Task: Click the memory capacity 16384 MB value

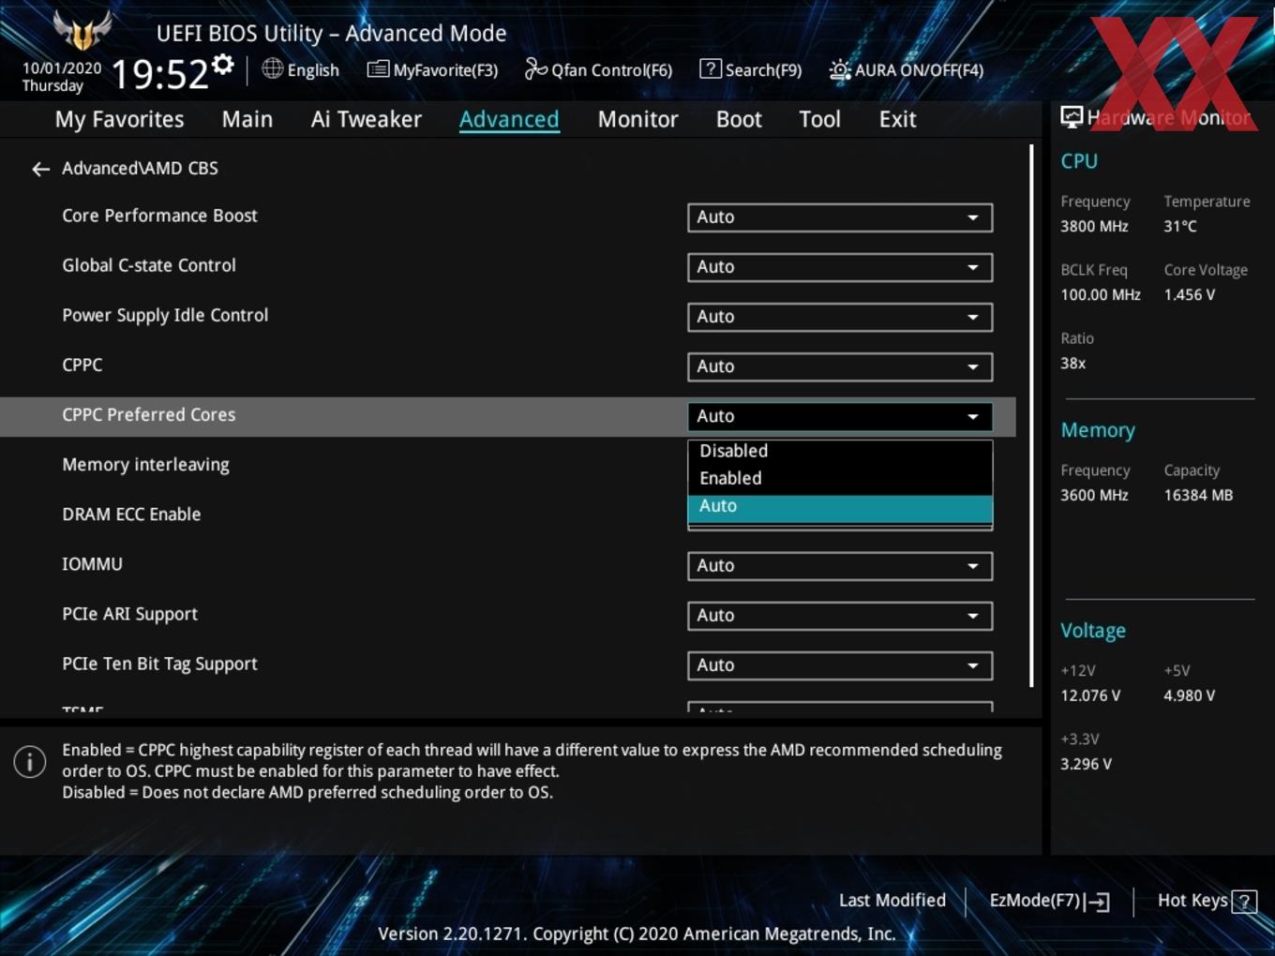Action: [x=1198, y=495]
